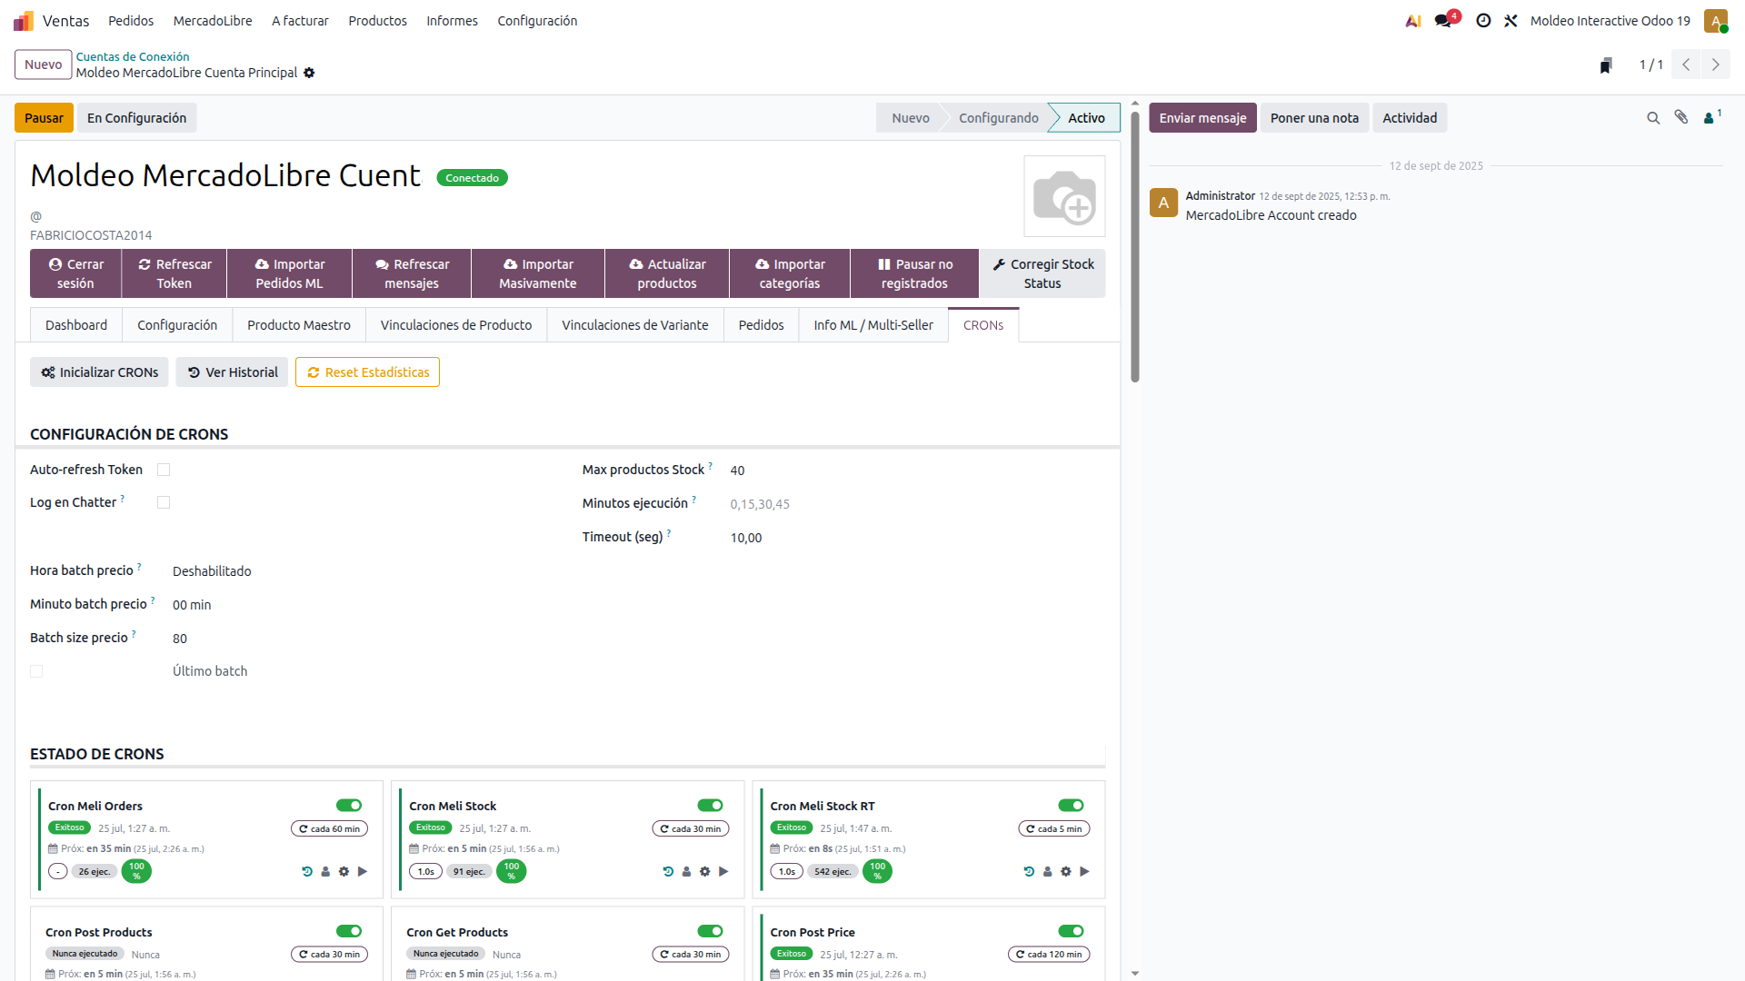This screenshot has width=1745, height=981.
Task: Search messages in the chatter
Action: (1653, 118)
